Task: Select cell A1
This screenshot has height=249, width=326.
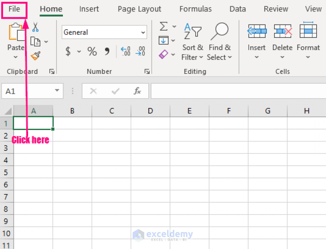Action: [x=33, y=123]
